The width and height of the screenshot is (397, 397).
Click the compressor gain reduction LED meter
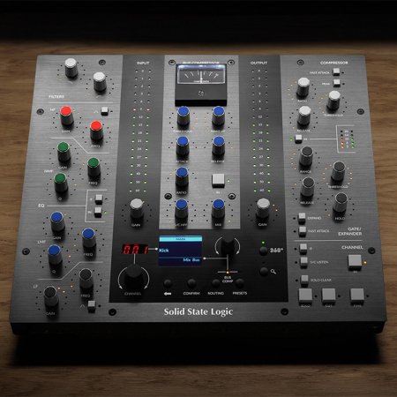[x=348, y=139]
